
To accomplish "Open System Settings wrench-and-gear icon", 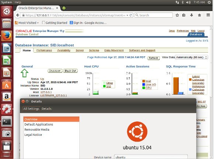I will tap(7, 109).
